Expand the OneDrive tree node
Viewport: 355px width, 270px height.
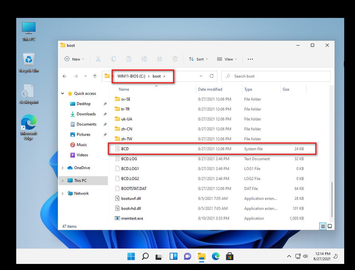click(x=63, y=168)
